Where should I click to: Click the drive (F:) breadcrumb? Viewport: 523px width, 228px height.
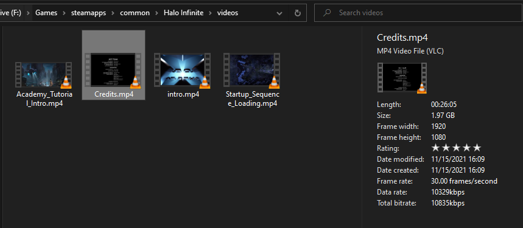(x=11, y=13)
